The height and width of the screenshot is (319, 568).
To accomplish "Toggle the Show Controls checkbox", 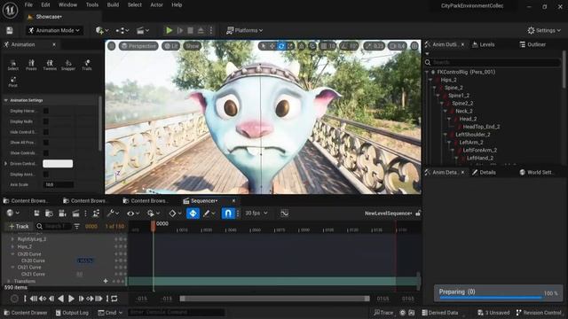I will [x=46, y=153].
